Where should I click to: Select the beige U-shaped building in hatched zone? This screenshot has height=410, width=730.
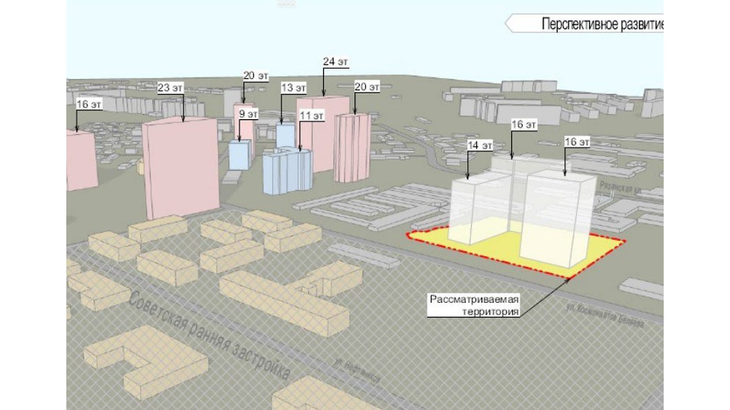click(146, 361)
